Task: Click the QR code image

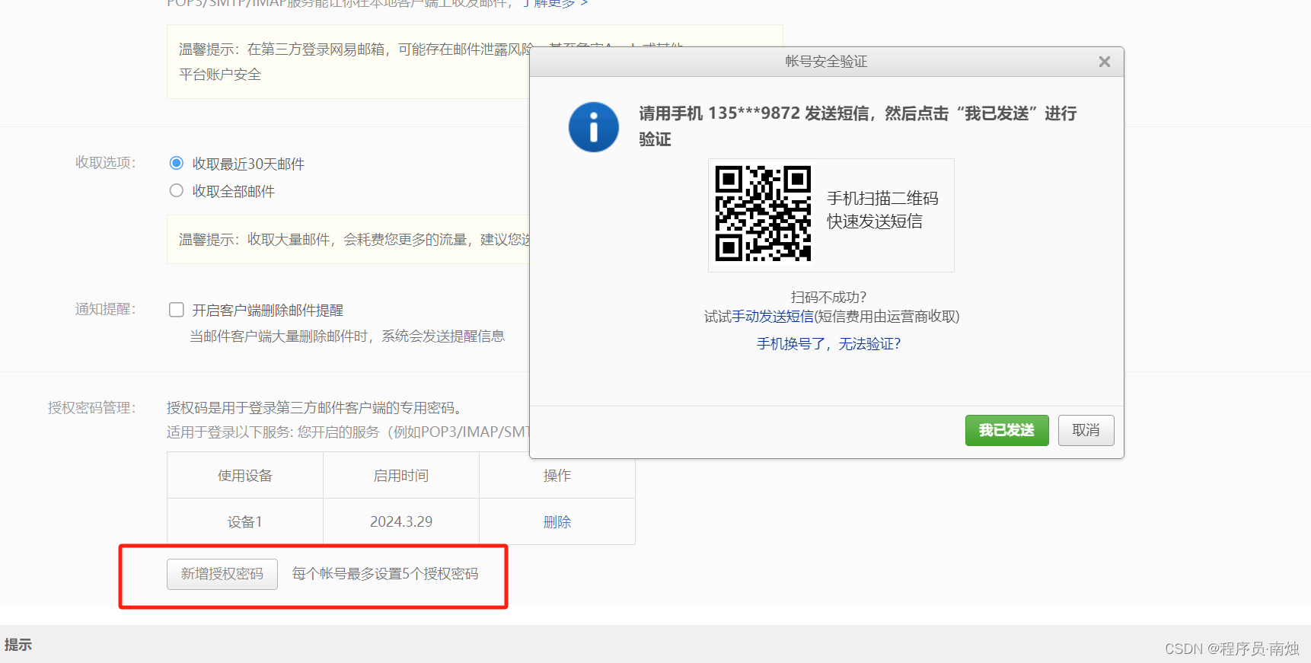Action: click(x=763, y=213)
